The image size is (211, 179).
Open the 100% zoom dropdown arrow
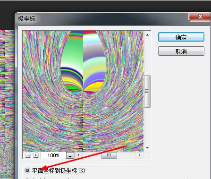(x=70, y=155)
